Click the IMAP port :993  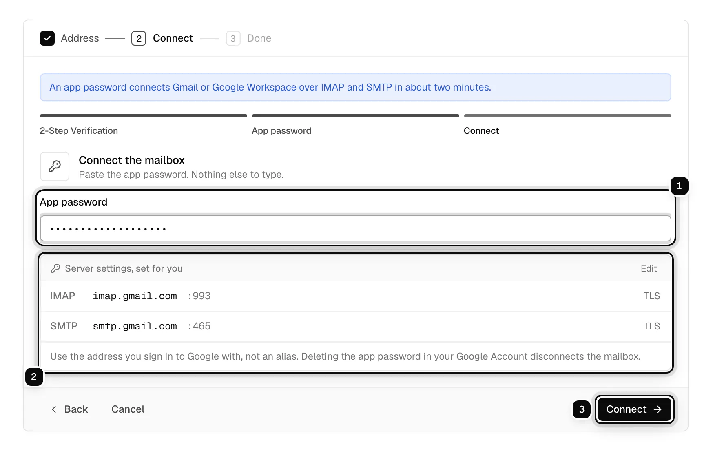point(199,296)
